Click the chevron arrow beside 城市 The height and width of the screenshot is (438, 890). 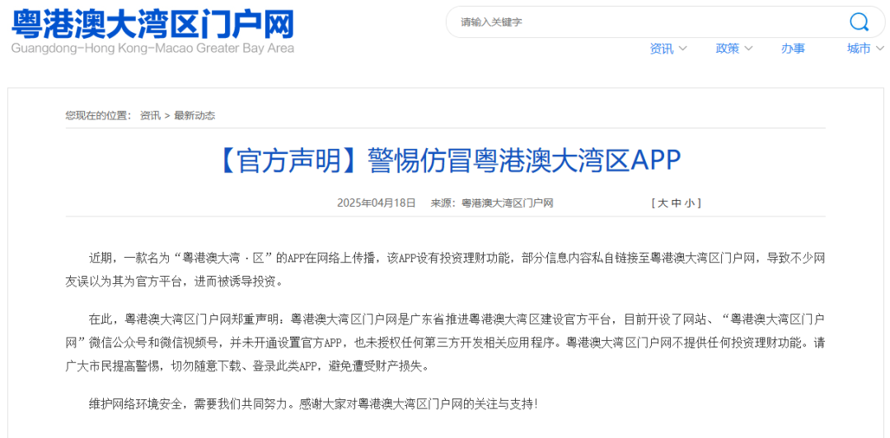pos(879,49)
